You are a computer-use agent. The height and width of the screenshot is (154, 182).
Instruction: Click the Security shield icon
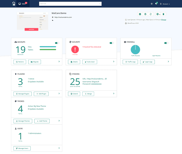pos(70,42)
